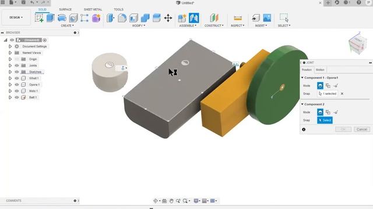Open the CONSTRUCT dropdown menu
This screenshot has height=209, width=373.
point(214,26)
